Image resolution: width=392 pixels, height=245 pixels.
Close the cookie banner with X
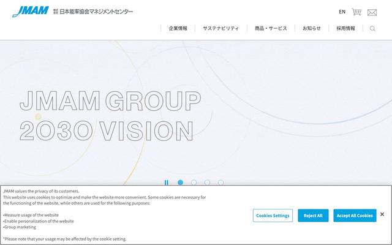coord(382,214)
